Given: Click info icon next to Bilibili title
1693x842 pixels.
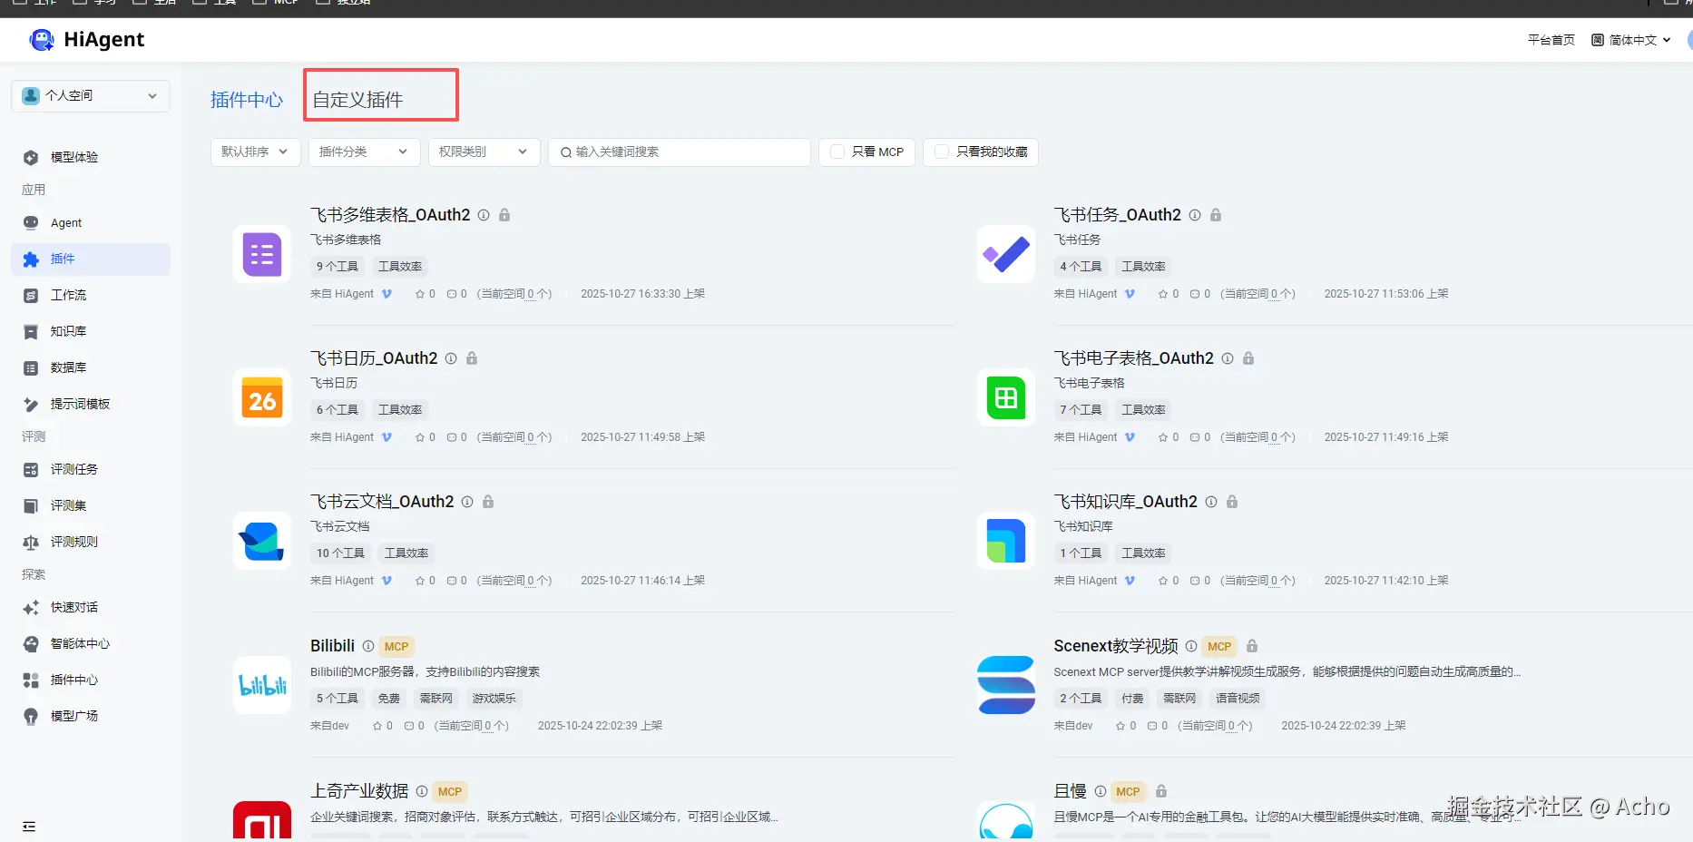Looking at the screenshot, I should [x=368, y=646].
